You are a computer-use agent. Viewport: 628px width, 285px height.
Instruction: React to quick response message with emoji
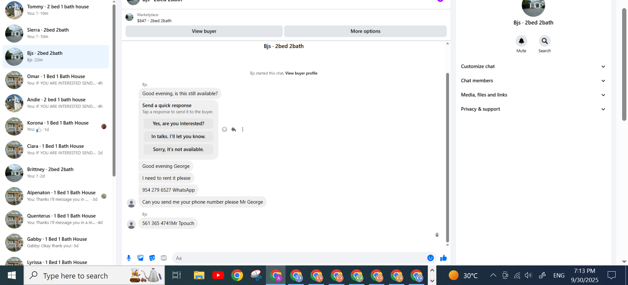[x=224, y=130]
